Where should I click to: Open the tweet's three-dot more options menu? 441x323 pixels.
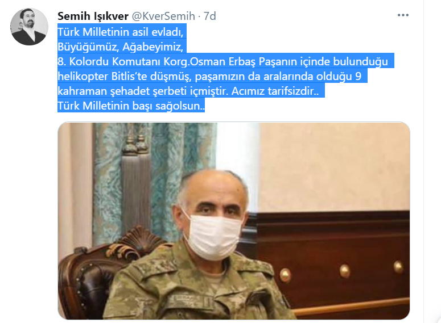403,15
